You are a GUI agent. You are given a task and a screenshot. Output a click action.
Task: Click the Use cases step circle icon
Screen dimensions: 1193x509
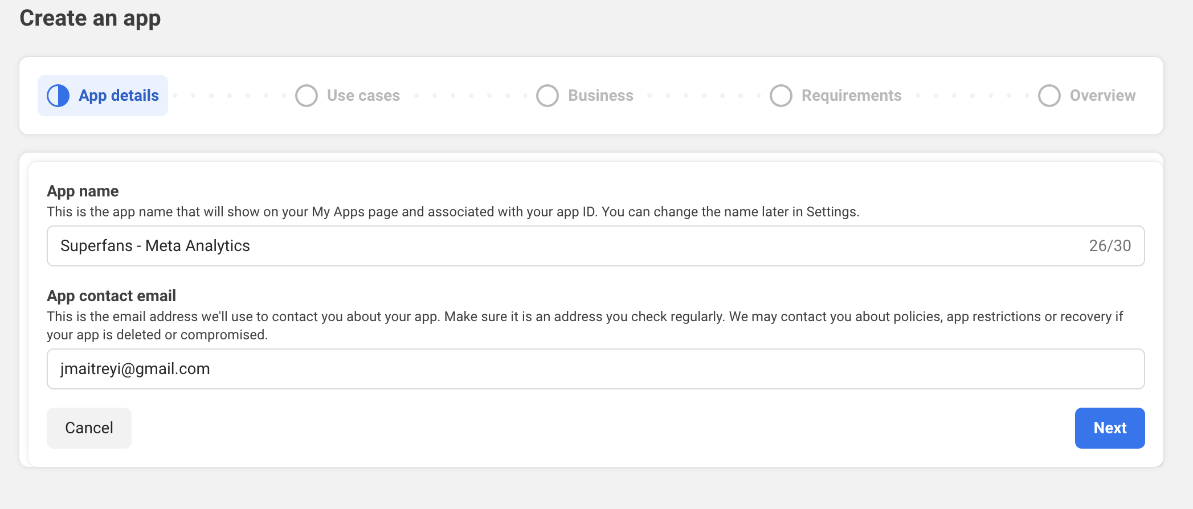point(307,96)
